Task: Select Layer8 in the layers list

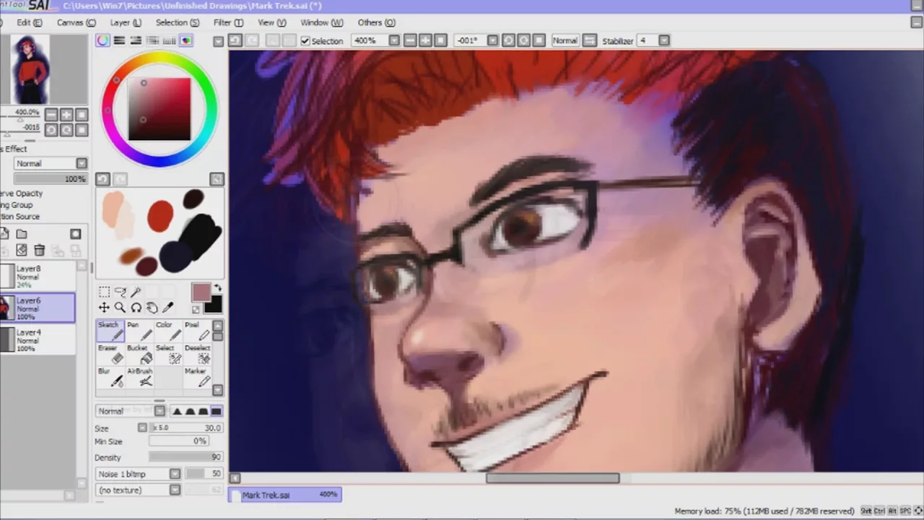Action: pos(38,277)
